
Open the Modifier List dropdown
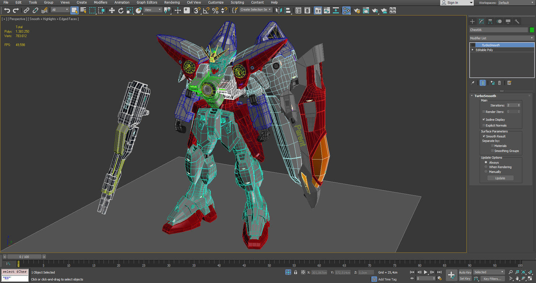[x=502, y=38]
